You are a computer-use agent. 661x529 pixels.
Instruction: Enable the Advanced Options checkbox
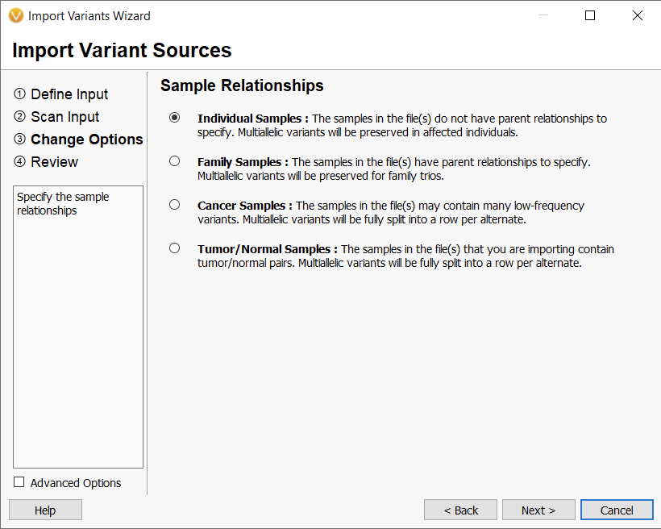(x=19, y=481)
